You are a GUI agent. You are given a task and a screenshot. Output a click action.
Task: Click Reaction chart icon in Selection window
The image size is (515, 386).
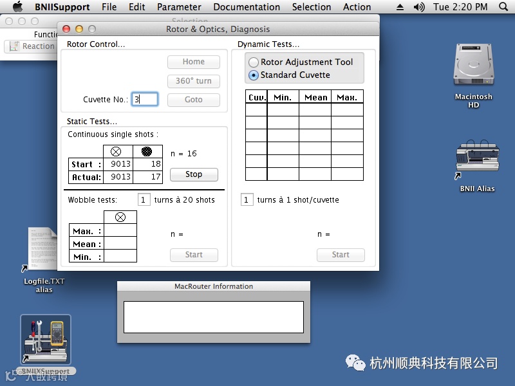click(14, 46)
